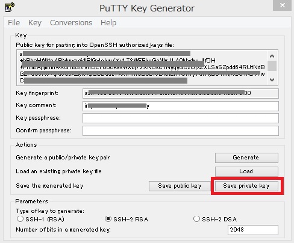Open the File menu

[14, 23]
